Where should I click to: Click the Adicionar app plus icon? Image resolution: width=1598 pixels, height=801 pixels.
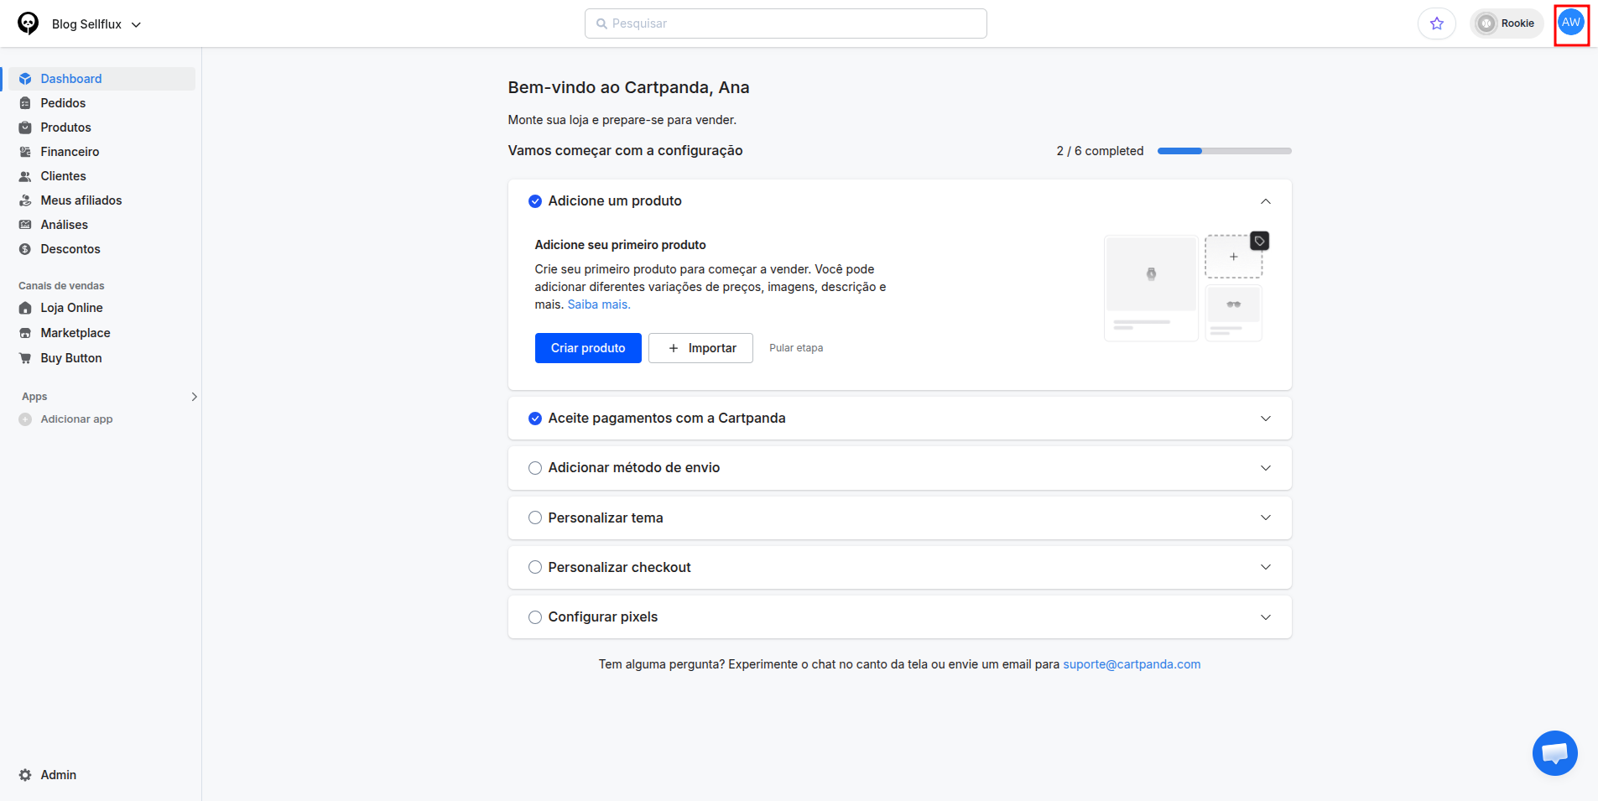pyautogui.click(x=25, y=419)
